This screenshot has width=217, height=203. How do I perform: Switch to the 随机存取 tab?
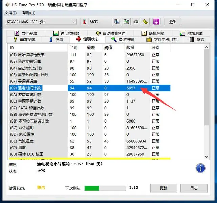tap(153, 33)
